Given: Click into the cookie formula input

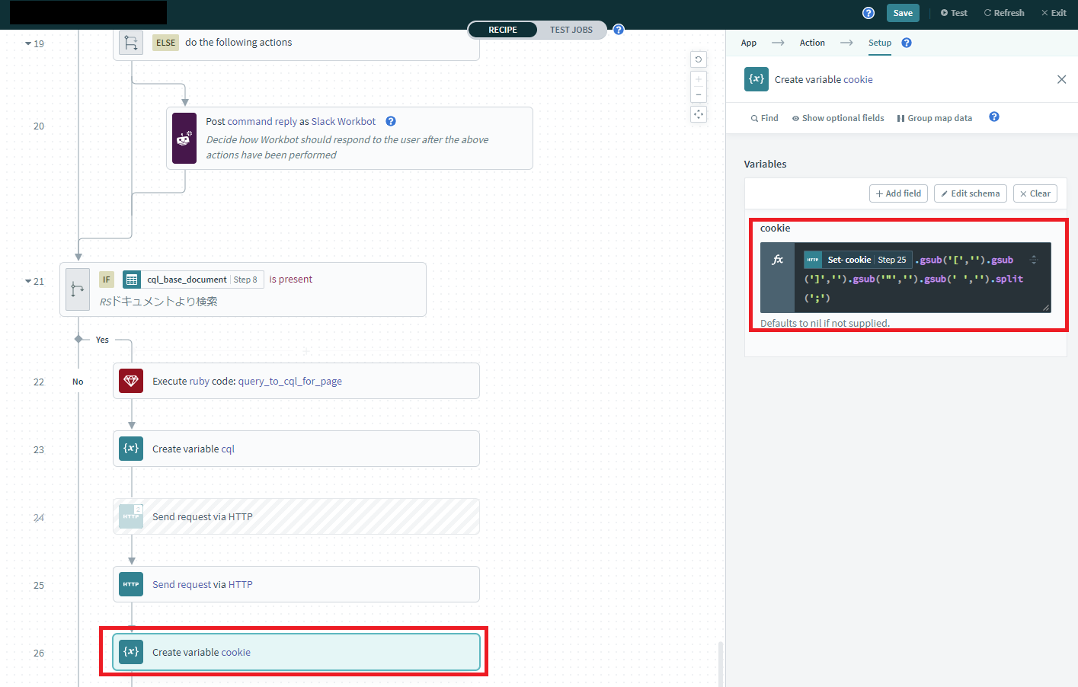Looking at the screenshot, I should (923, 278).
